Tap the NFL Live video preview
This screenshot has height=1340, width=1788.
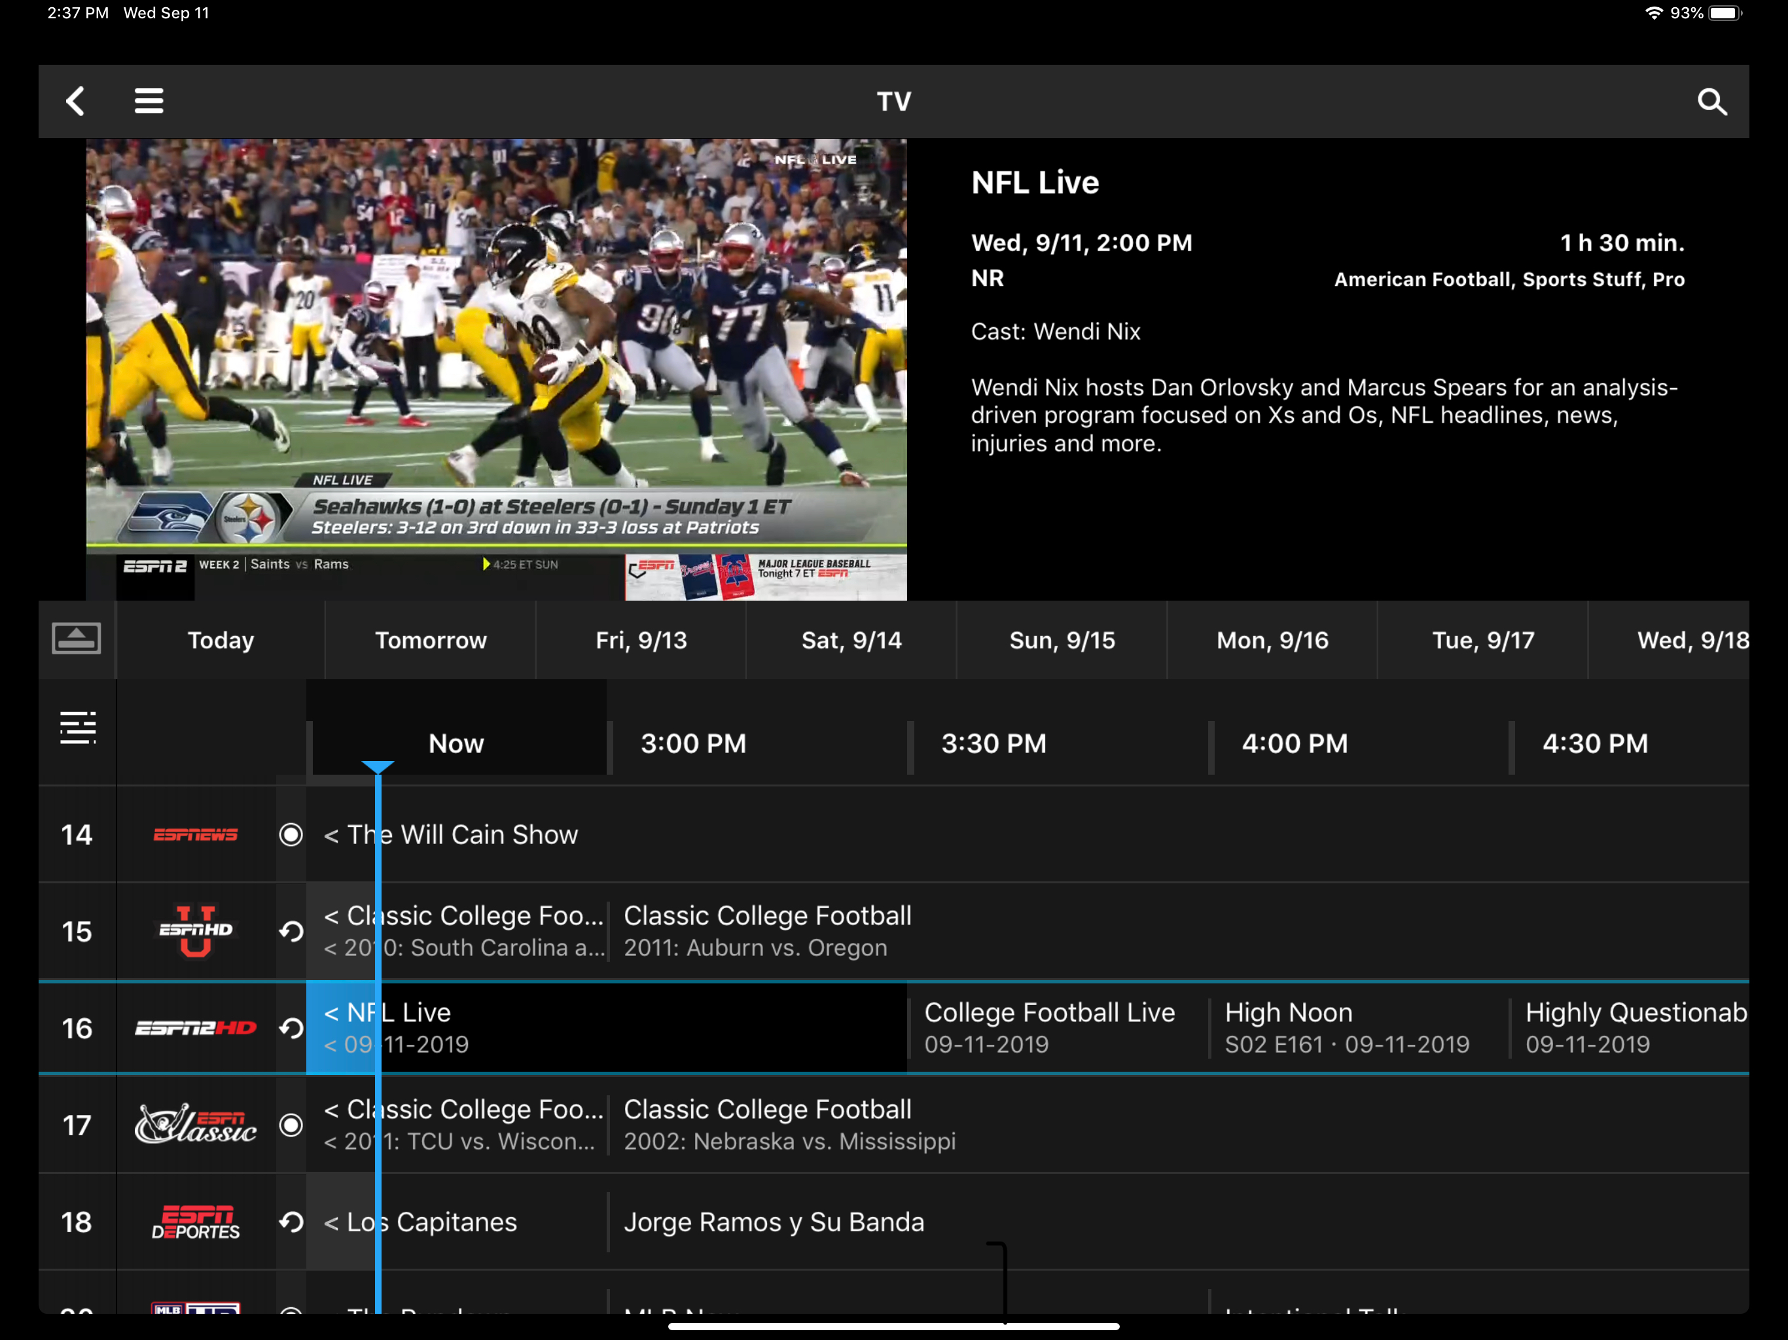pyautogui.click(x=496, y=369)
